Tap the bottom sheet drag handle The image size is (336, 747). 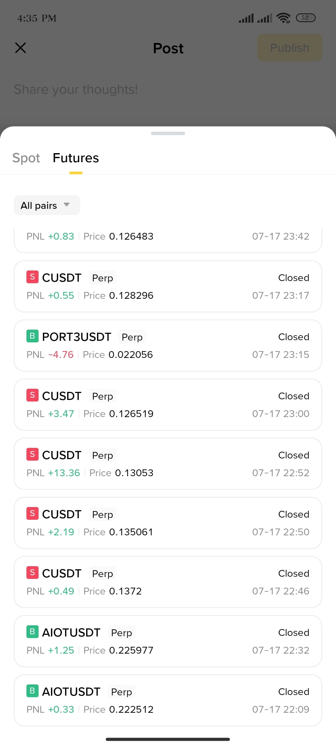pos(168,133)
